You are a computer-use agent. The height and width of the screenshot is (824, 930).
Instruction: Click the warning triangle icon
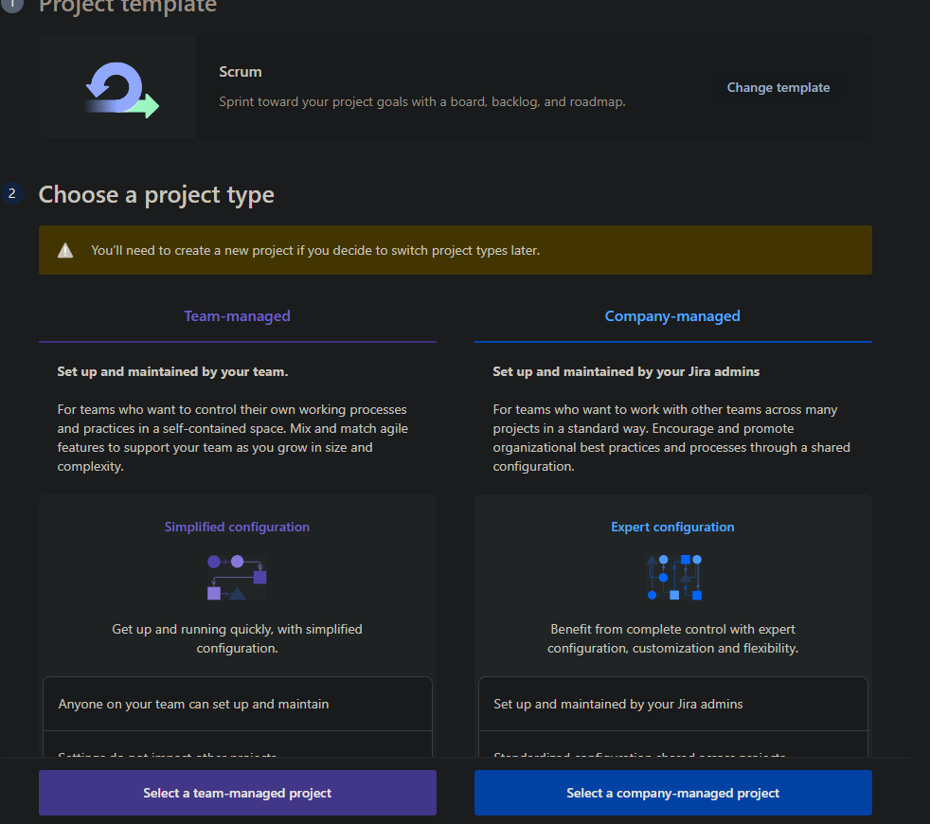tap(65, 249)
